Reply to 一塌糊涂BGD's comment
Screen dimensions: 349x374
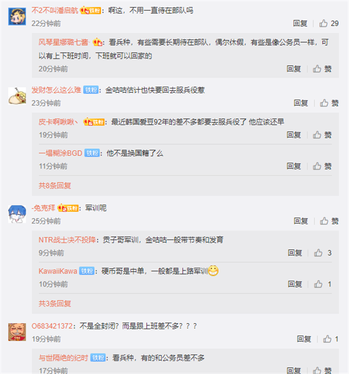(294, 166)
